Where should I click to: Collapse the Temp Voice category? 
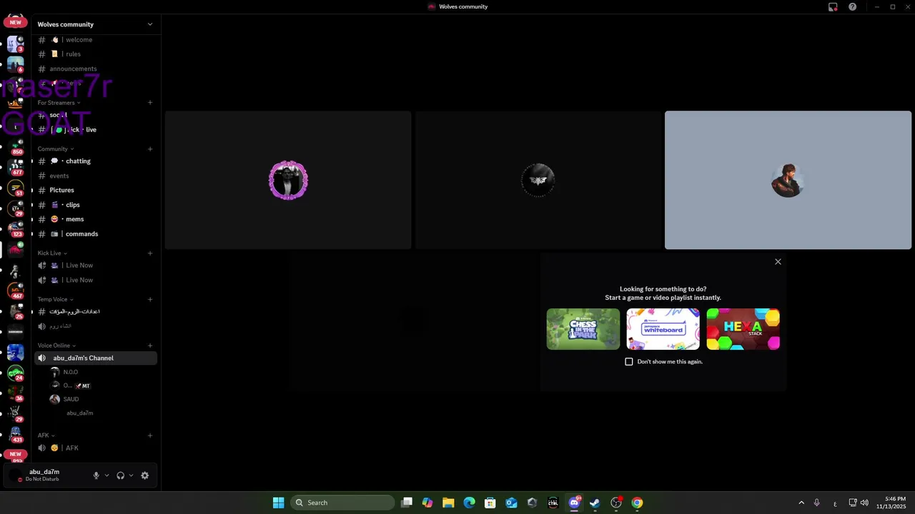55,299
